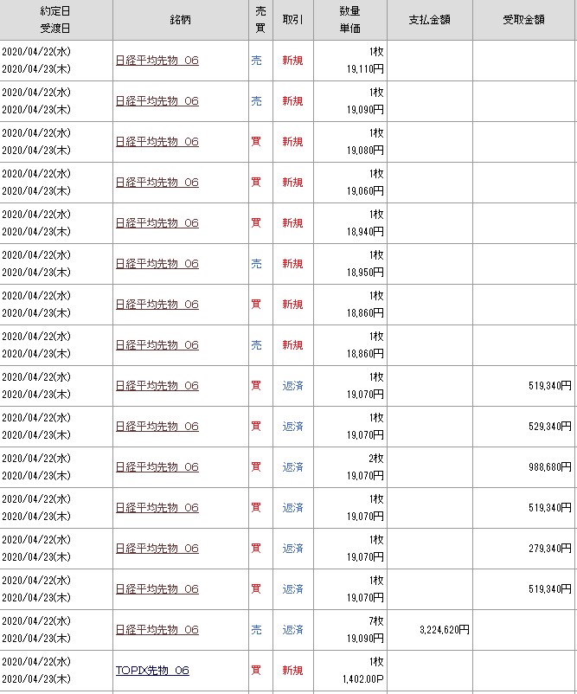
Task: Click the 日経平均先物 06 link for the 2枚 trade
Action: 157,467
